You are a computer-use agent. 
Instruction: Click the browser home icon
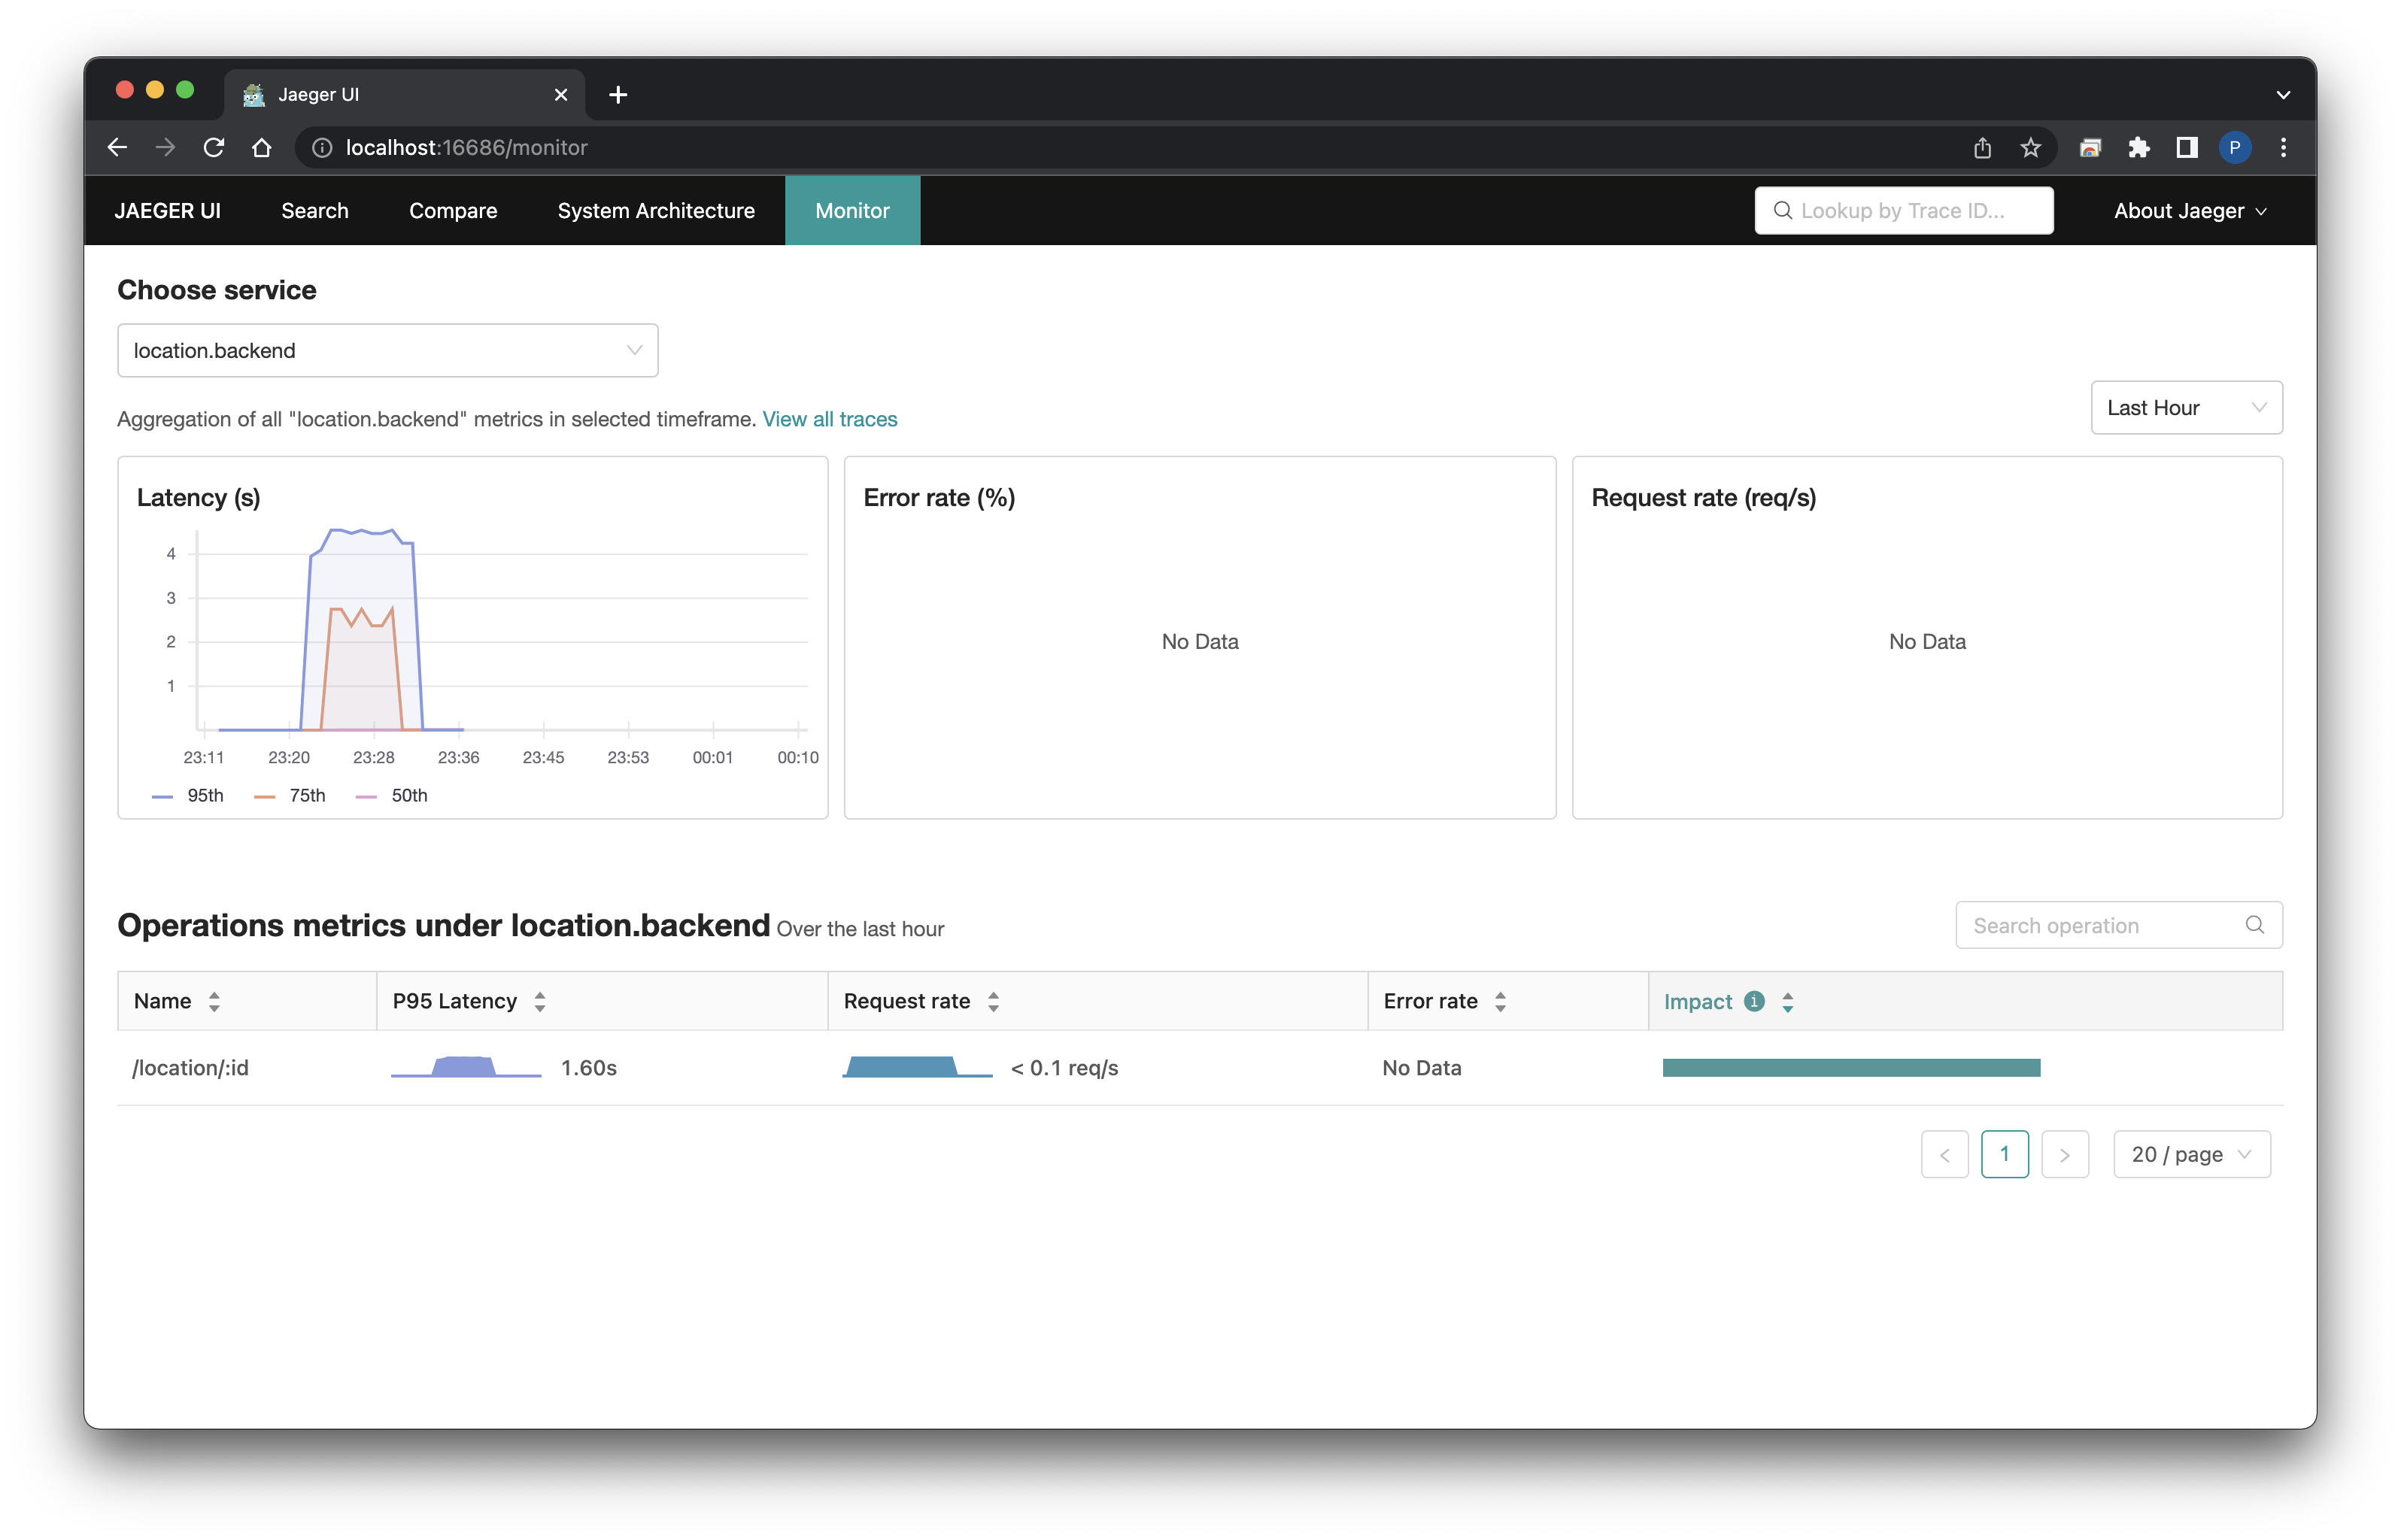pyautogui.click(x=262, y=147)
